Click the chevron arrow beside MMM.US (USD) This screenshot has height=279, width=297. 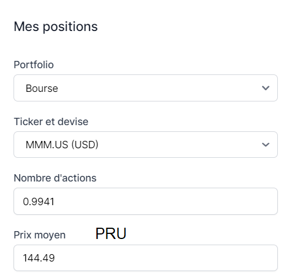coord(265,145)
